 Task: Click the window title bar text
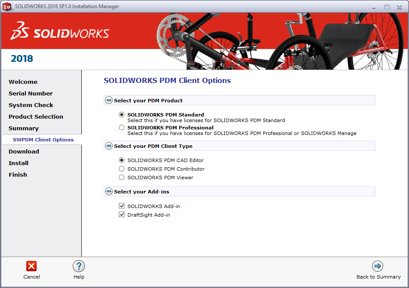click(67, 6)
